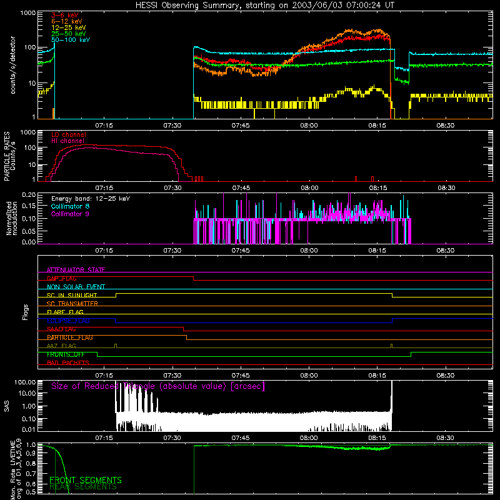Click the 'Energy band: 12-25 keV' label
Image resolution: width=500 pixels, height=500 pixels.
tap(91, 199)
